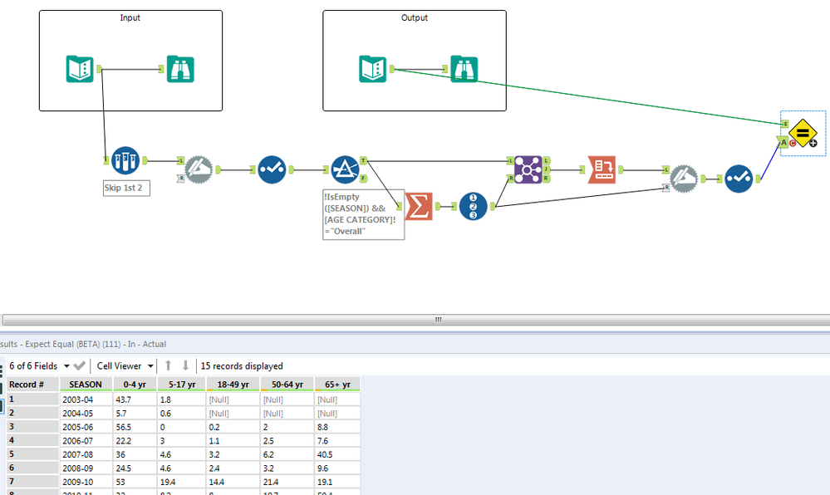Click the 5-17 yr column header
Image resolution: width=830 pixels, height=495 pixels.
(x=182, y=385)
